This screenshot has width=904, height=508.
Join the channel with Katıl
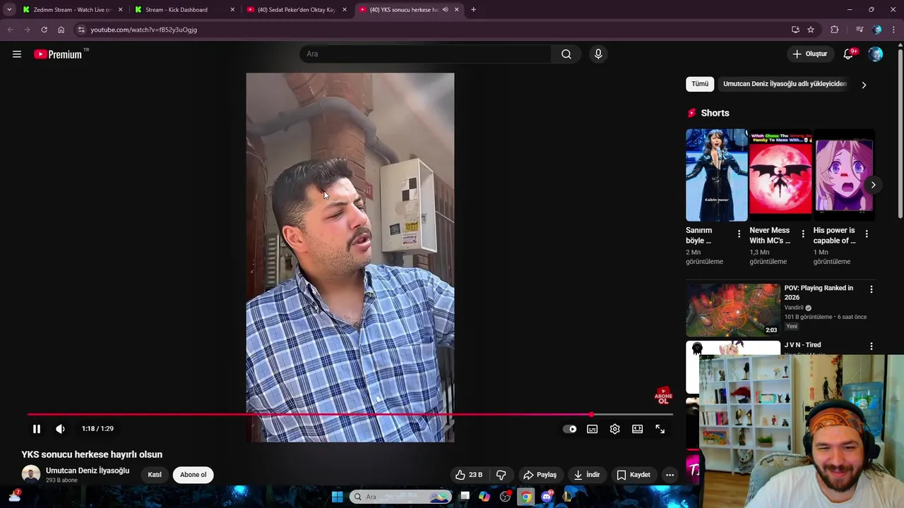click(x=155, y=475)
